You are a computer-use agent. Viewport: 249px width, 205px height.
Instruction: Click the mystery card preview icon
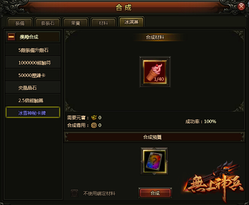click(x=155, y=162)
